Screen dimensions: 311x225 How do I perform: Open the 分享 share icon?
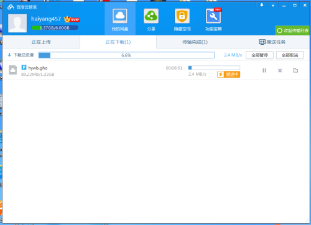pos(151,16)
